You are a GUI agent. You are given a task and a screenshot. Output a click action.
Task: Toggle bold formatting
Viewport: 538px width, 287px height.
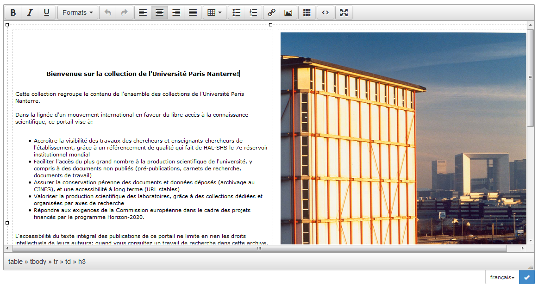pos(13,12)
